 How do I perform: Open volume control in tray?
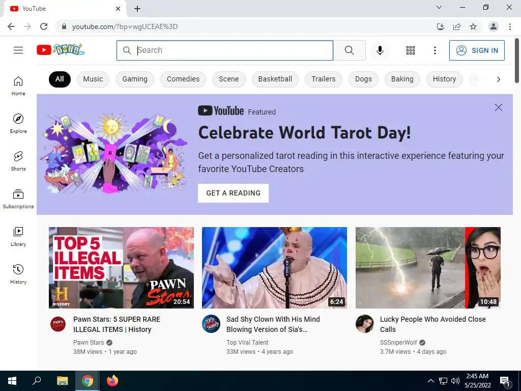455,381
